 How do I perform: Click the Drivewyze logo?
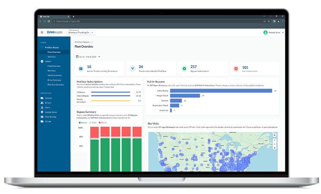pyautogui.click(x=55, y=32)
